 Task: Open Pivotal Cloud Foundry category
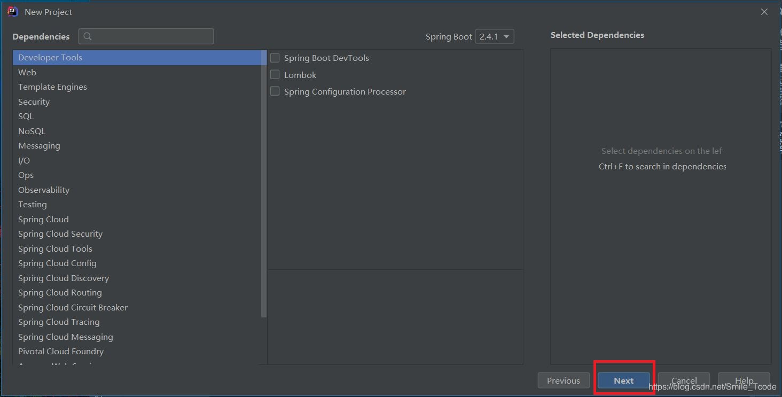(x=137, y=352)
